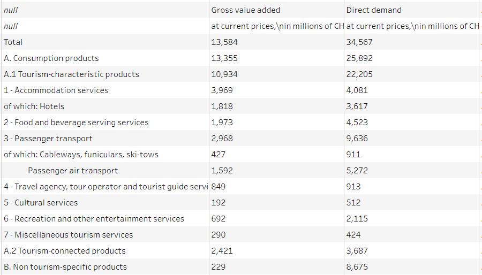Select the 34,567 direct demand cell
The image size is (482, 275).
click(x=359, y=42)
